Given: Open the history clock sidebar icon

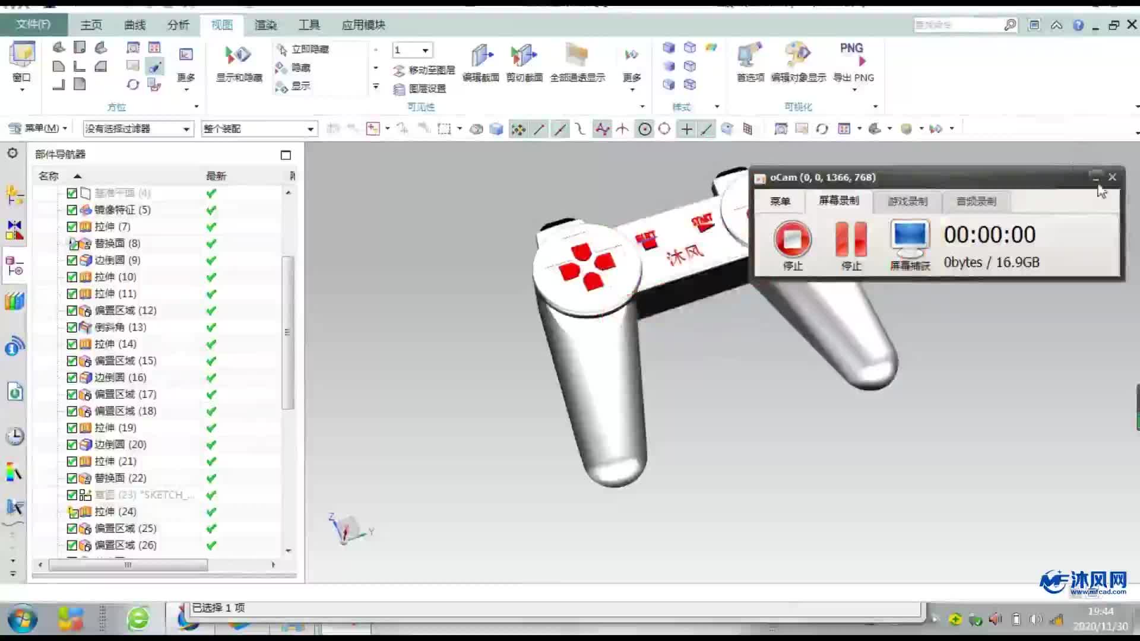Looking at the screenshot, I should pos(14,436).
